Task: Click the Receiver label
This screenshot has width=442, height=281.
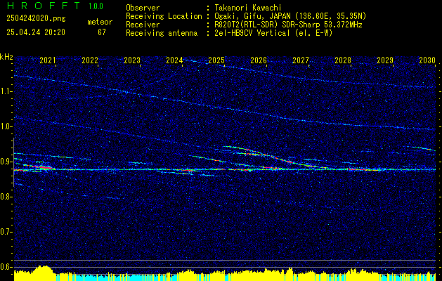Action: click(x=143, y=25)
